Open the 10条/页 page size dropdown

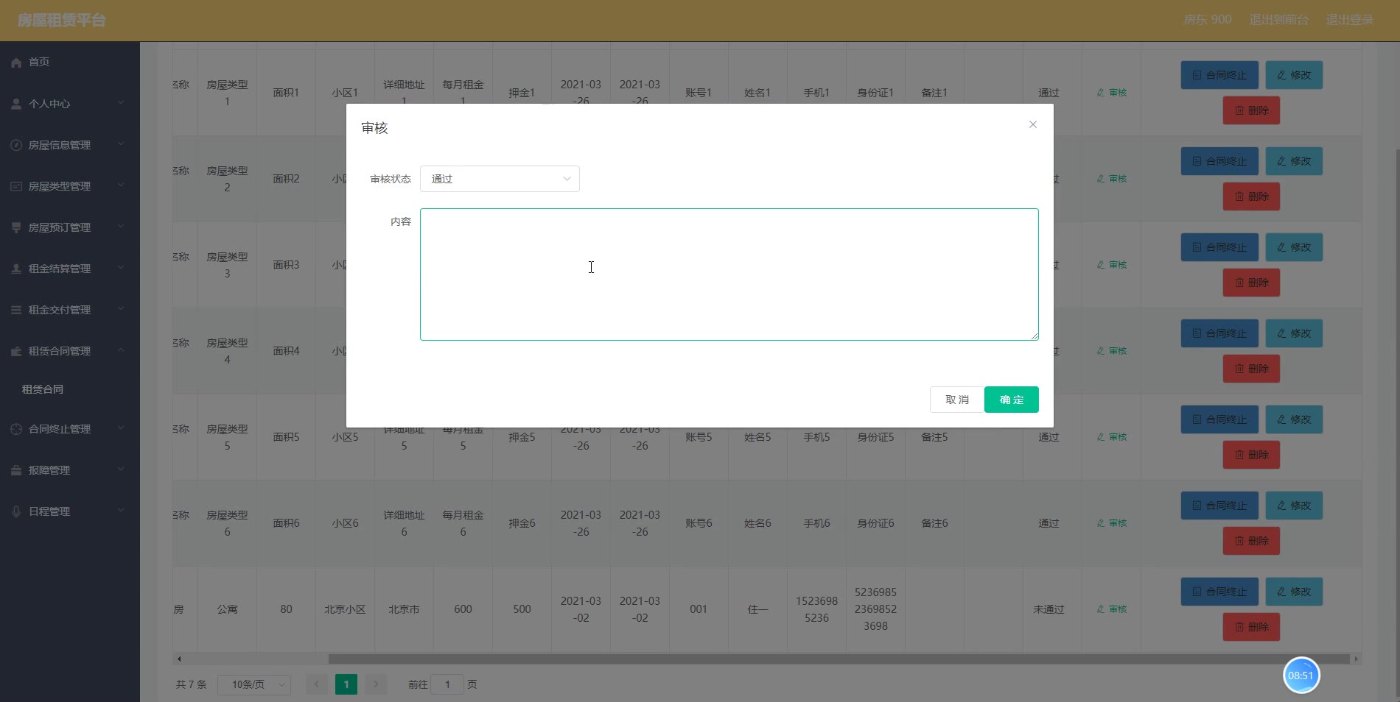pyautogui.click(x=253, y=684)
